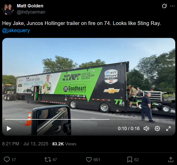The height and width of the screenshot is (165, 177).
Task: Open video settings gear menu
Action: pyautogui.click(x=157, y=129)
